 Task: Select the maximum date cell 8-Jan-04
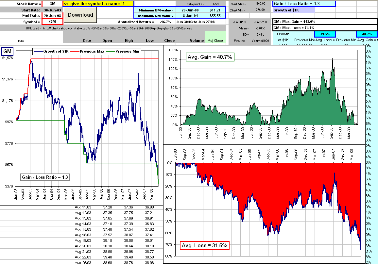[190, 16]
